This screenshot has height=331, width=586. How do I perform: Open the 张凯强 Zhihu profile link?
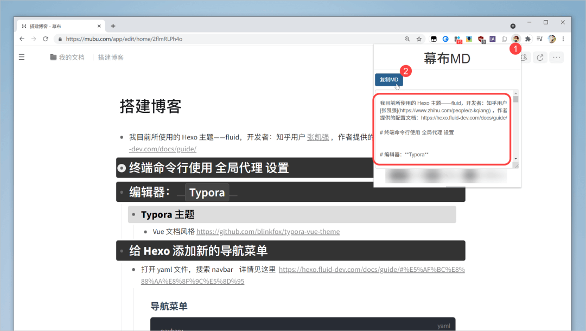point(317,137)
